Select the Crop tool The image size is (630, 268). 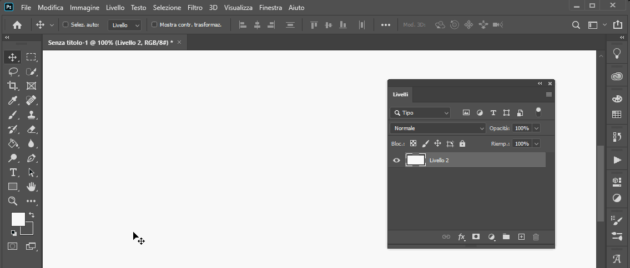coord(12,86)
